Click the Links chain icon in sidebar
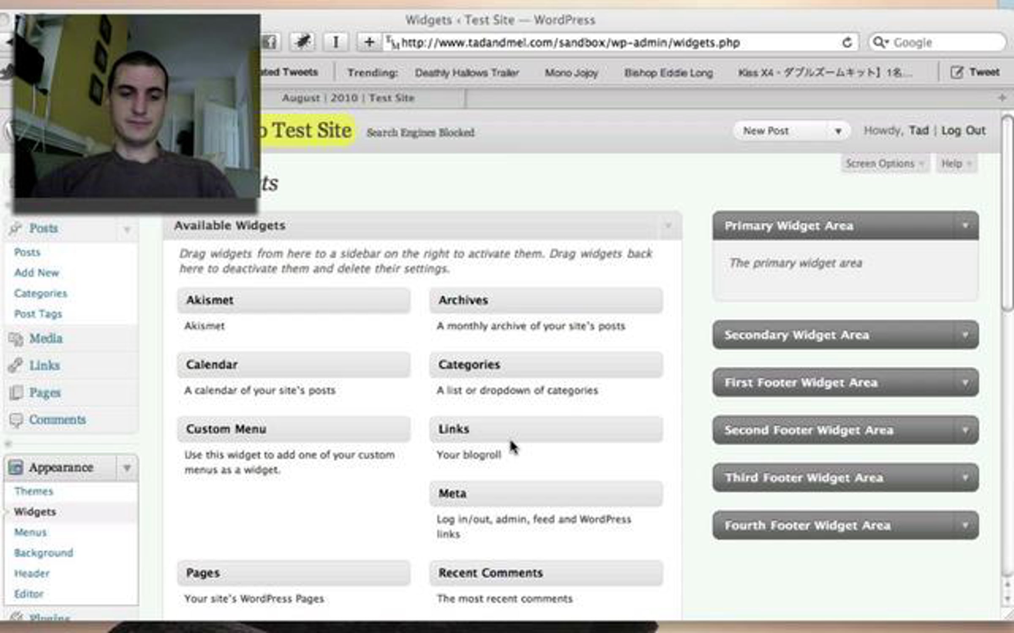 point(16,365)
